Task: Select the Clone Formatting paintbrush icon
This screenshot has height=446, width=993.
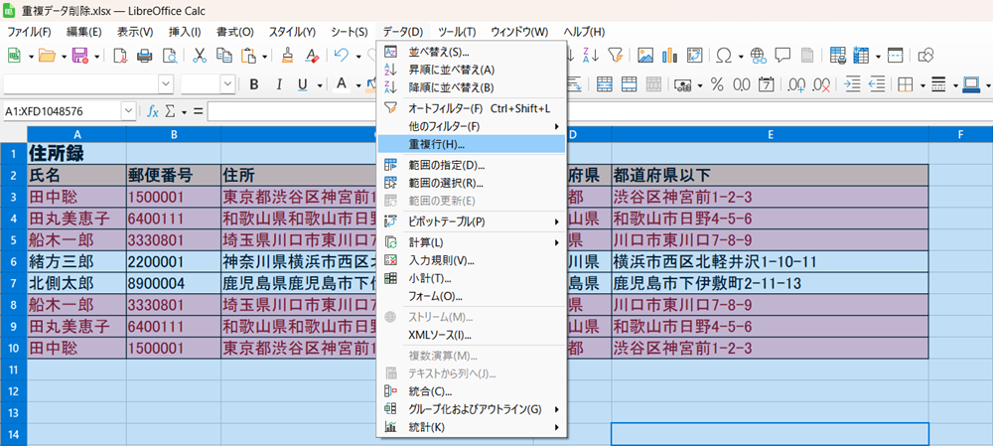Action: point(288,56)
